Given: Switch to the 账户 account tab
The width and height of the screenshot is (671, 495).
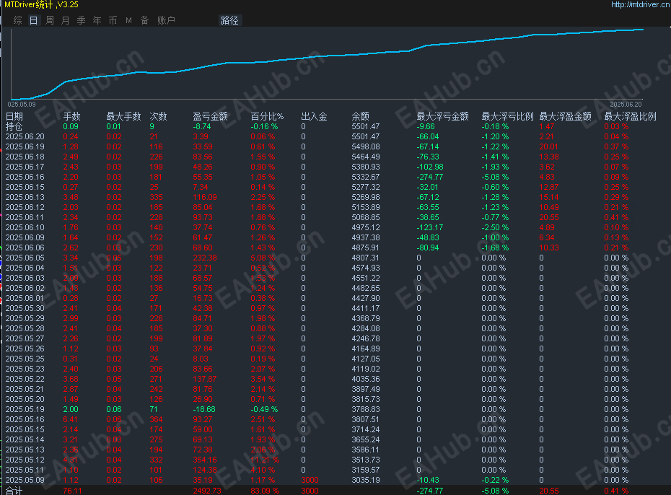Looking at the screenshot, I should click(x=166, y=20).
